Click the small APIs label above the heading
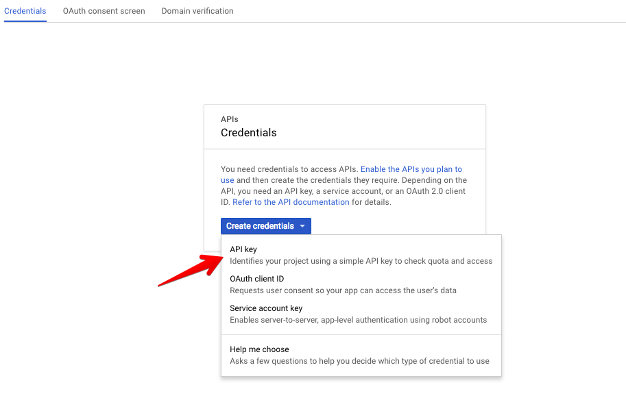 point(230,119)
